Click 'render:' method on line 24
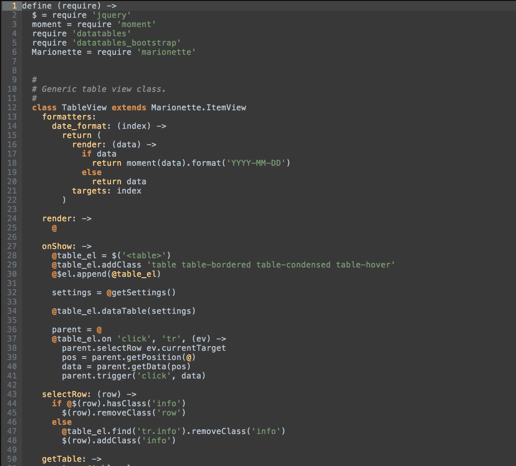This screenshot has height=466, width=516. tap(59, 218)
